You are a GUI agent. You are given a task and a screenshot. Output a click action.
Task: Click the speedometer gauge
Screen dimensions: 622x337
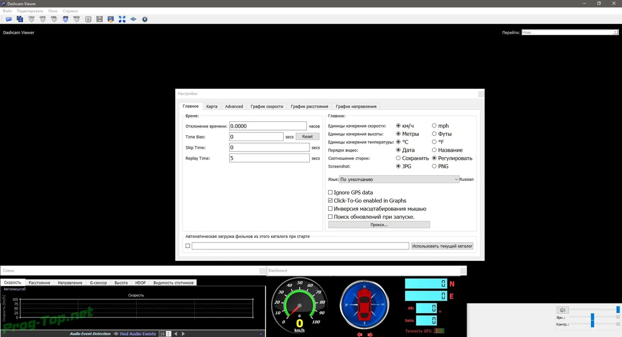pos(299,306)
